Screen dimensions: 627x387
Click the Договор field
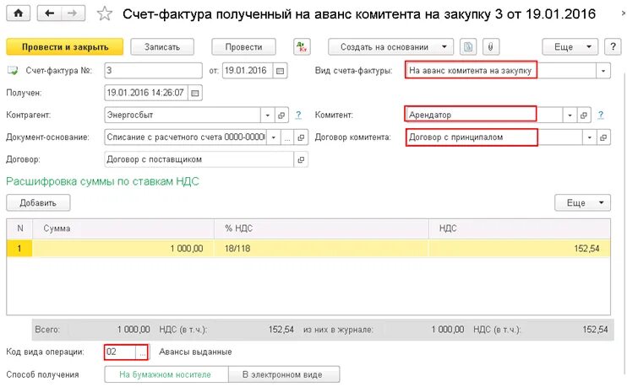coord(199,159)
